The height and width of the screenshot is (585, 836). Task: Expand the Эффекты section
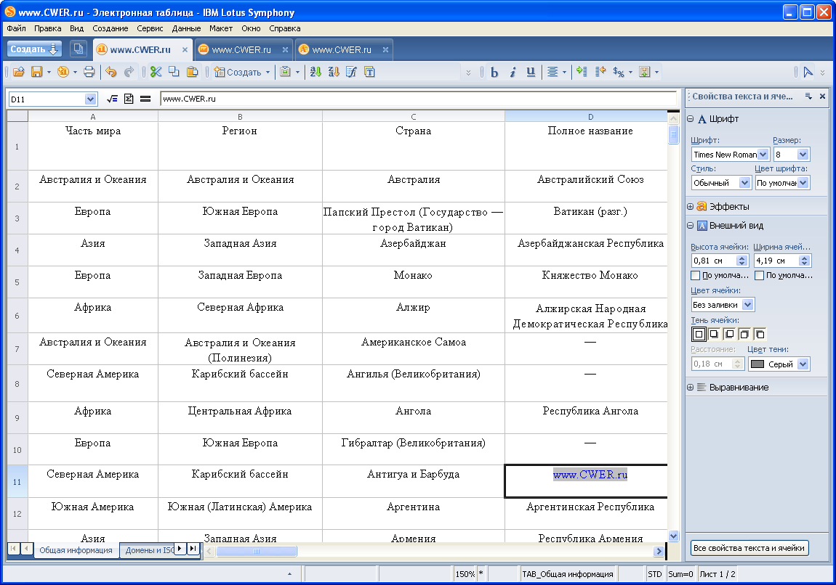point(690,207)
